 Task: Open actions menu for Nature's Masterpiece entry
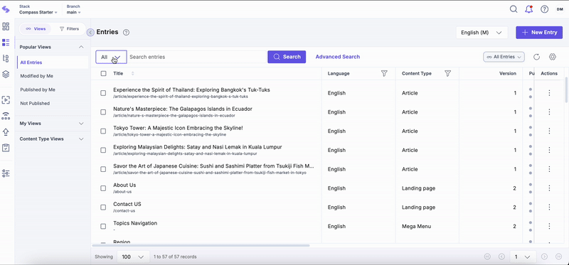pos(549,112)
